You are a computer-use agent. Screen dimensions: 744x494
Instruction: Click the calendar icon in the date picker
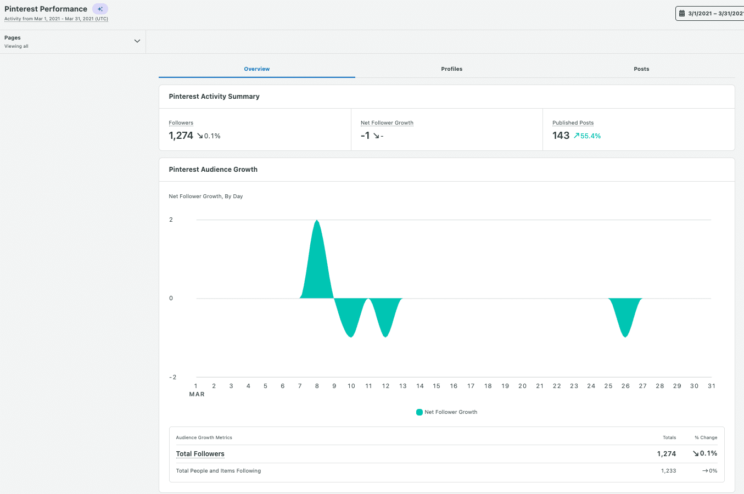pos(683,13)
